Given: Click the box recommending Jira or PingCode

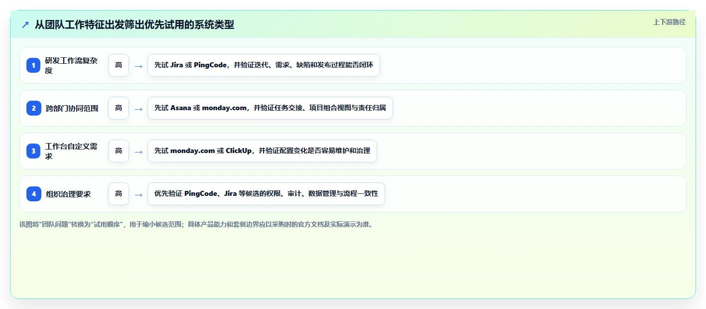Looking at the screenshot, I should [x=264, y=65].
